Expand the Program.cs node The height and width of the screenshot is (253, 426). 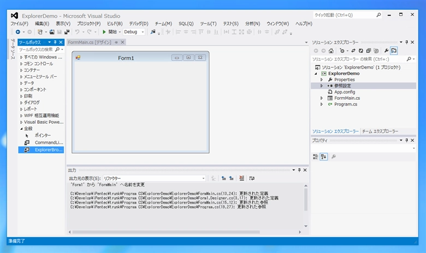point(321,104)
